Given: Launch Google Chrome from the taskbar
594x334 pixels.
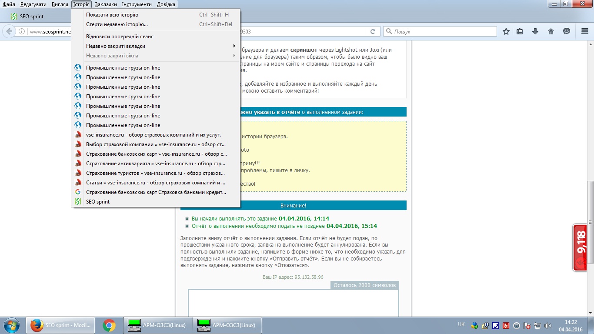Looking at the screenshot, I should 109,325.
